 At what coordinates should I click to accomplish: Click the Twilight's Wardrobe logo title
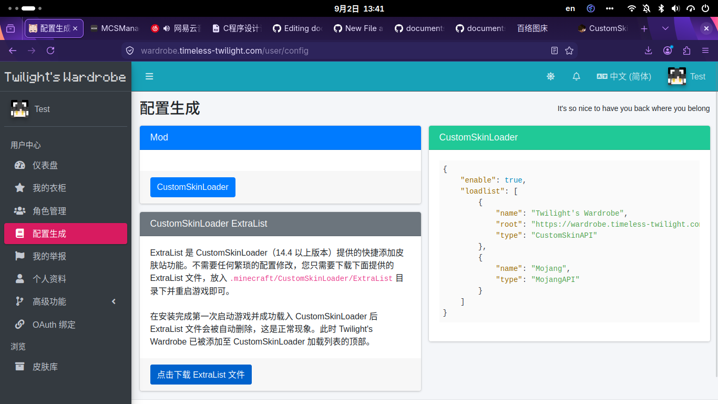65,77
